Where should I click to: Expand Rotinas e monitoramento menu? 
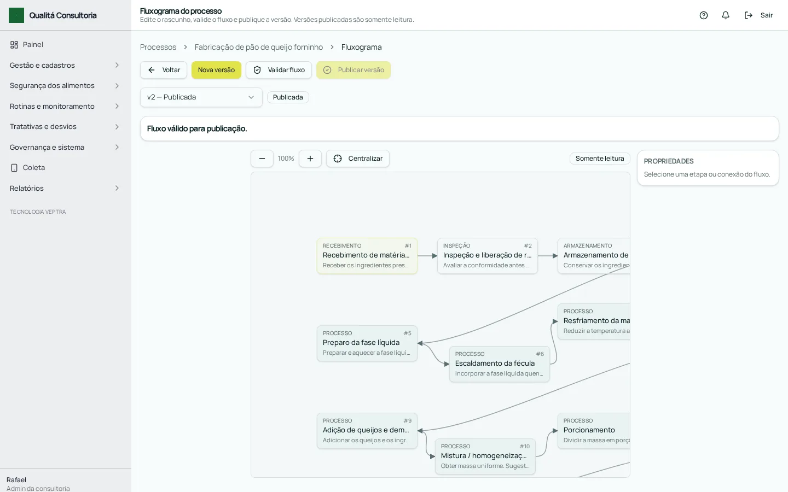66,106
